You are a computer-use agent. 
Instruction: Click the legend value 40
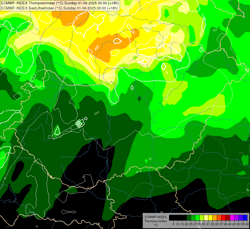click(x=230, y=224)
